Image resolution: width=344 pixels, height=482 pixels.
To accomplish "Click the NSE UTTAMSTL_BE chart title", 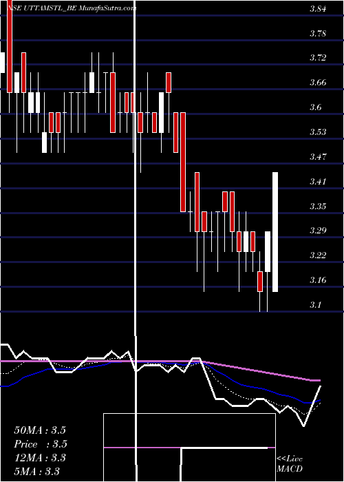I will (72, 8).
